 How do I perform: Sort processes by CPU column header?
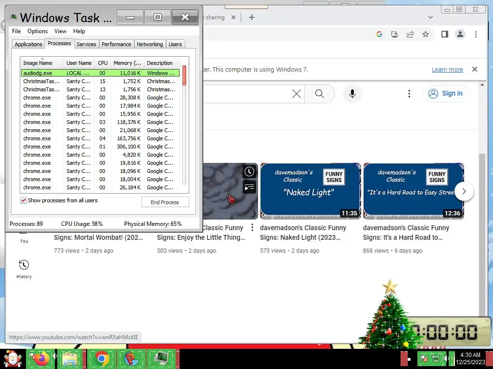click(x=103, y=63)
